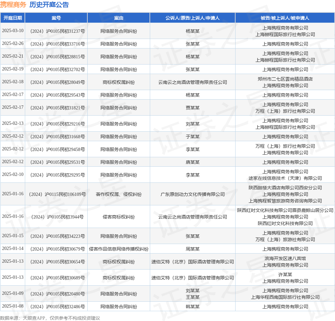Select plaintiff 广东原创动力文化传播有限公司

pos(192,194)
